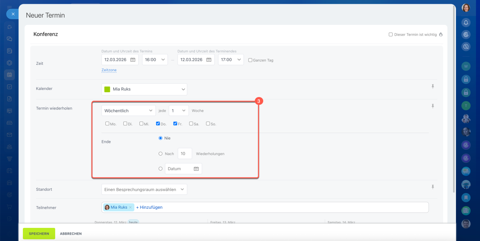The image size is (480, 241).
Task: Mark 'Dieser Termin ist wichtig' checkbox
Action: (x=391, y=34)
